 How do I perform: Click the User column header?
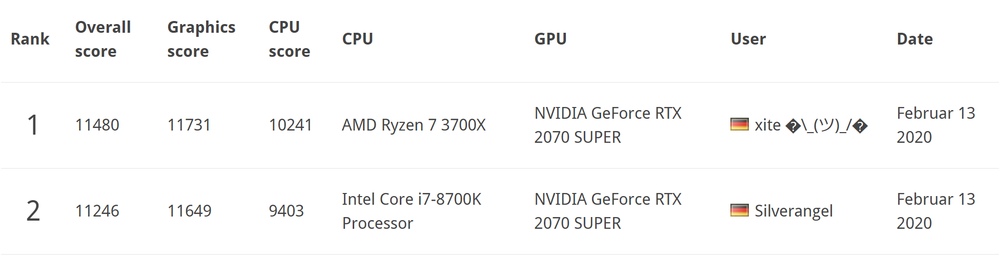click(x=748, y=39)
